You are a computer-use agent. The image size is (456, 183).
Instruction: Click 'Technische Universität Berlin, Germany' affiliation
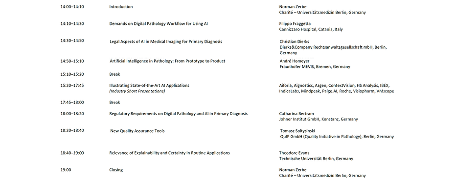click(316, 159)
